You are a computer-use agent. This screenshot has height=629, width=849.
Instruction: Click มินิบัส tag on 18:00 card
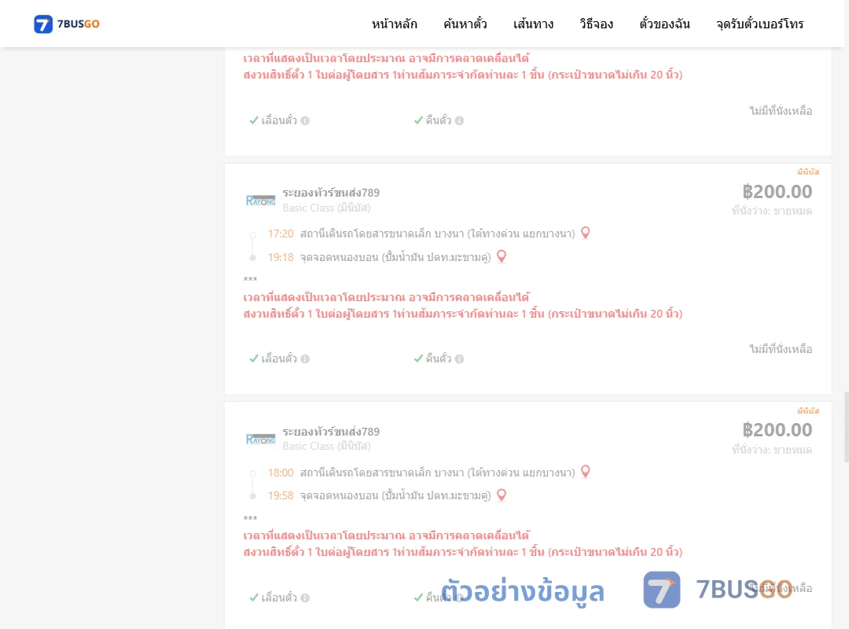pos(808,410)
